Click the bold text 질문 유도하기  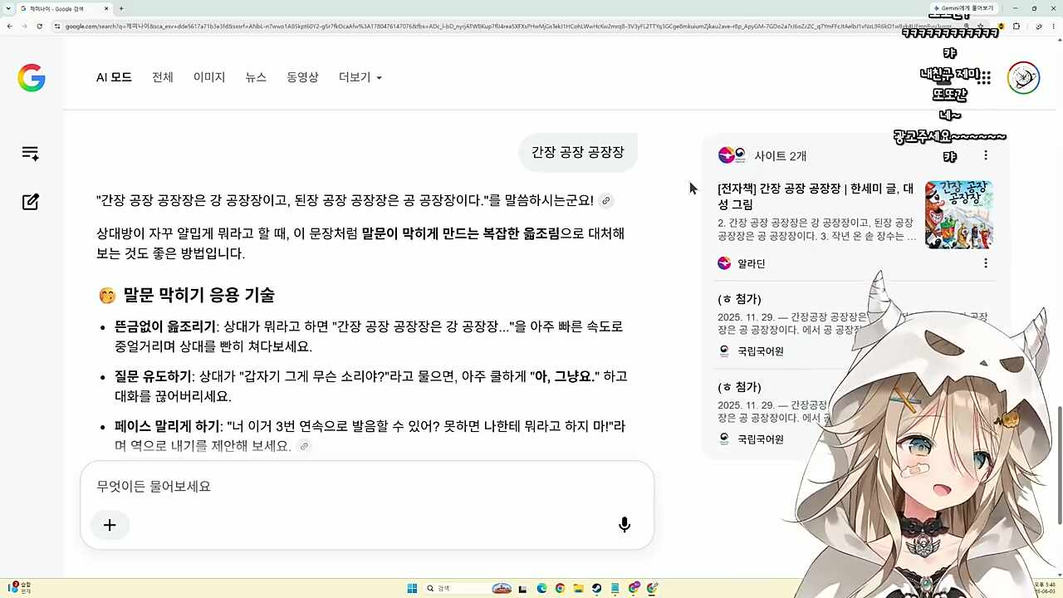[x=153, y=376]
